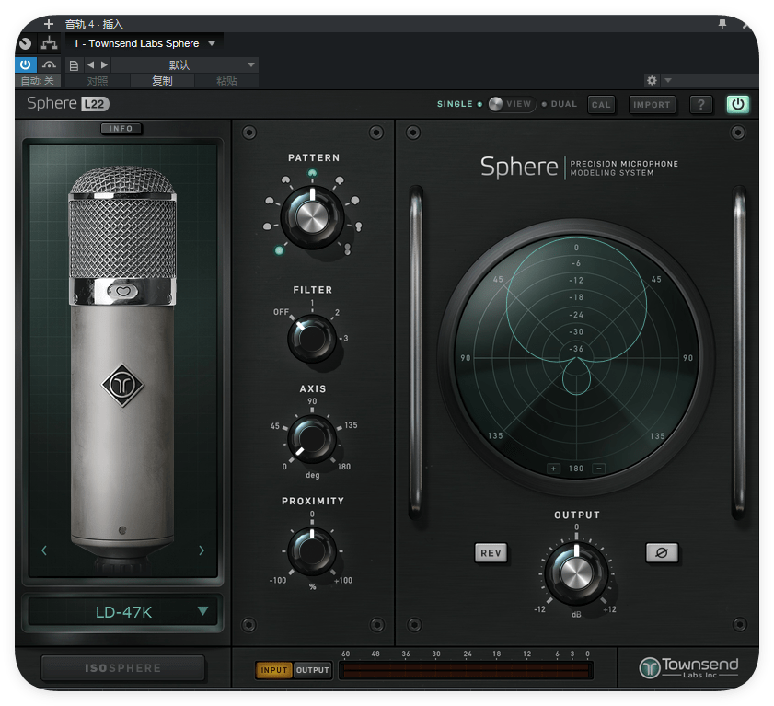Toggle the blue plugin activate power button
The image size is (774, 706).
[x=25, y=64]
